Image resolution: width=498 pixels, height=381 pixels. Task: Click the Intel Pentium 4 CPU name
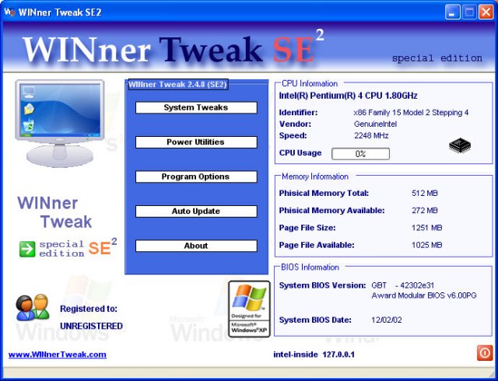[x=348, y=96]
